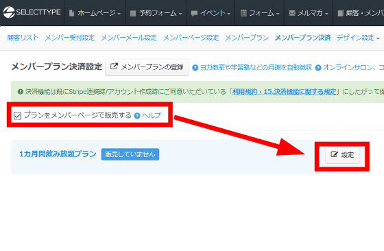Toggle プランをメンバーページで販売する checkbox
This screenshot has height=251, width=384.
pos(17,116)
